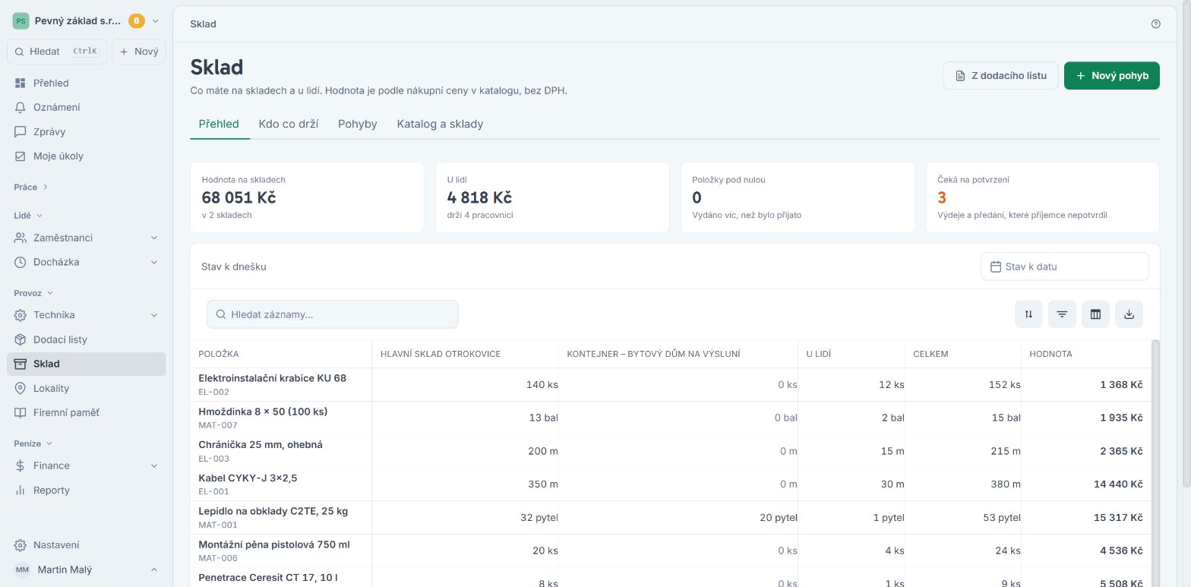Screen dimensions: 1191x587
Task: Click the columns layout icon button
Action: click(1095, 314)
